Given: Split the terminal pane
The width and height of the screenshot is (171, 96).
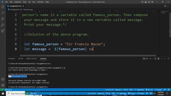Looking at the screenshot, I should 155,59.
